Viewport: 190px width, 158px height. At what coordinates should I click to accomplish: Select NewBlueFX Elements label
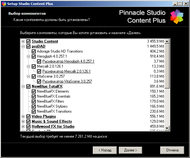[x=53, y=91]
